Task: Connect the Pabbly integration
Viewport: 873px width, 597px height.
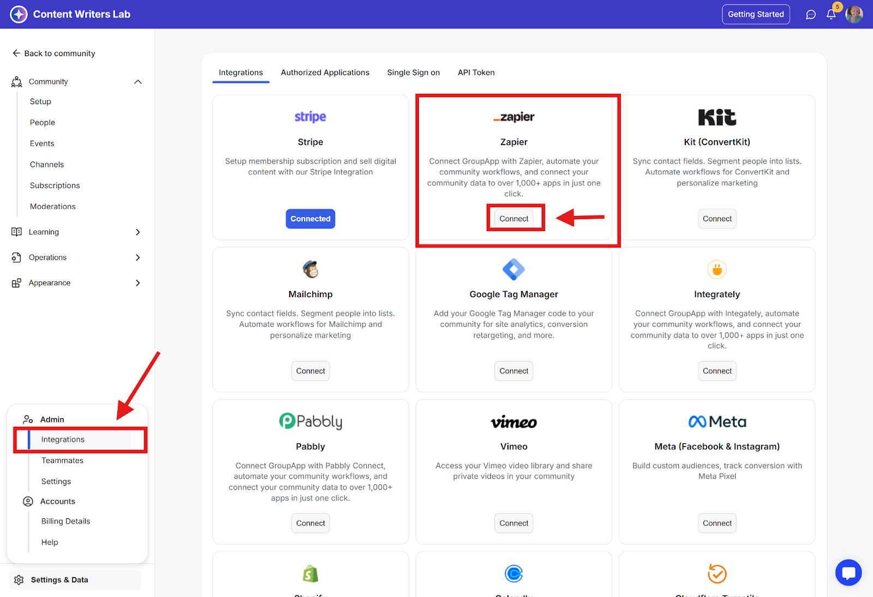Action: coord(310,523)
